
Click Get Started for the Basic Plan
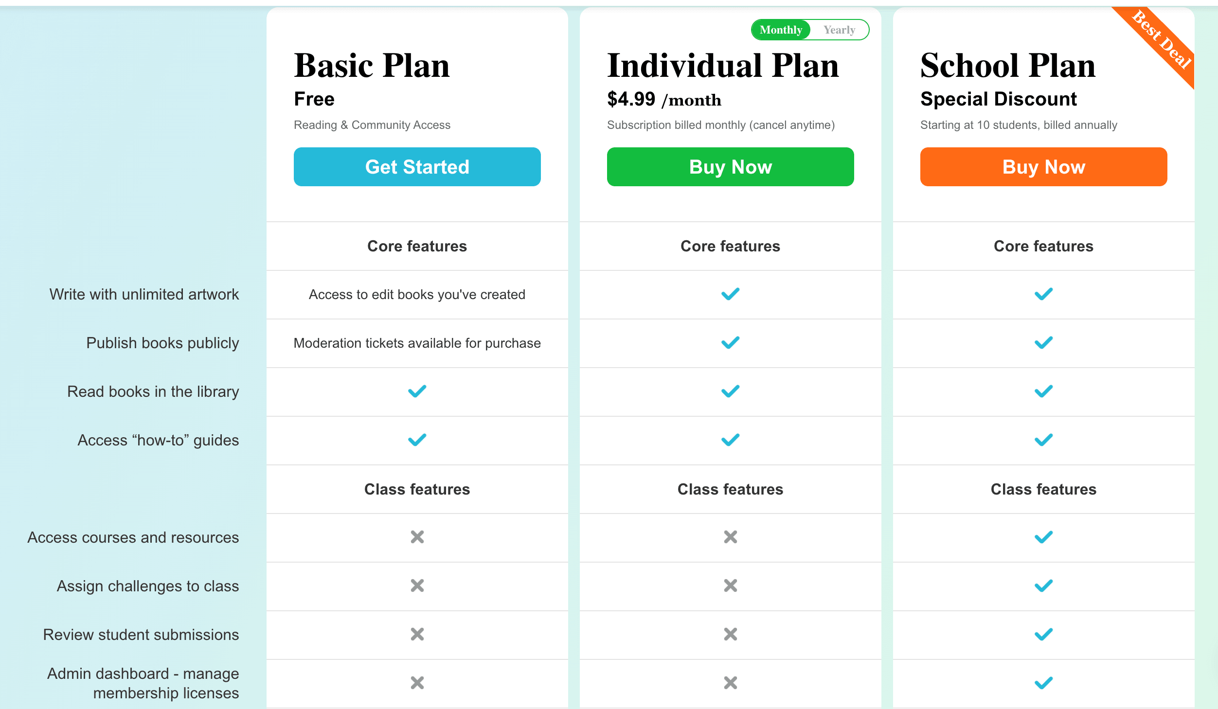[x=417, y=167]
